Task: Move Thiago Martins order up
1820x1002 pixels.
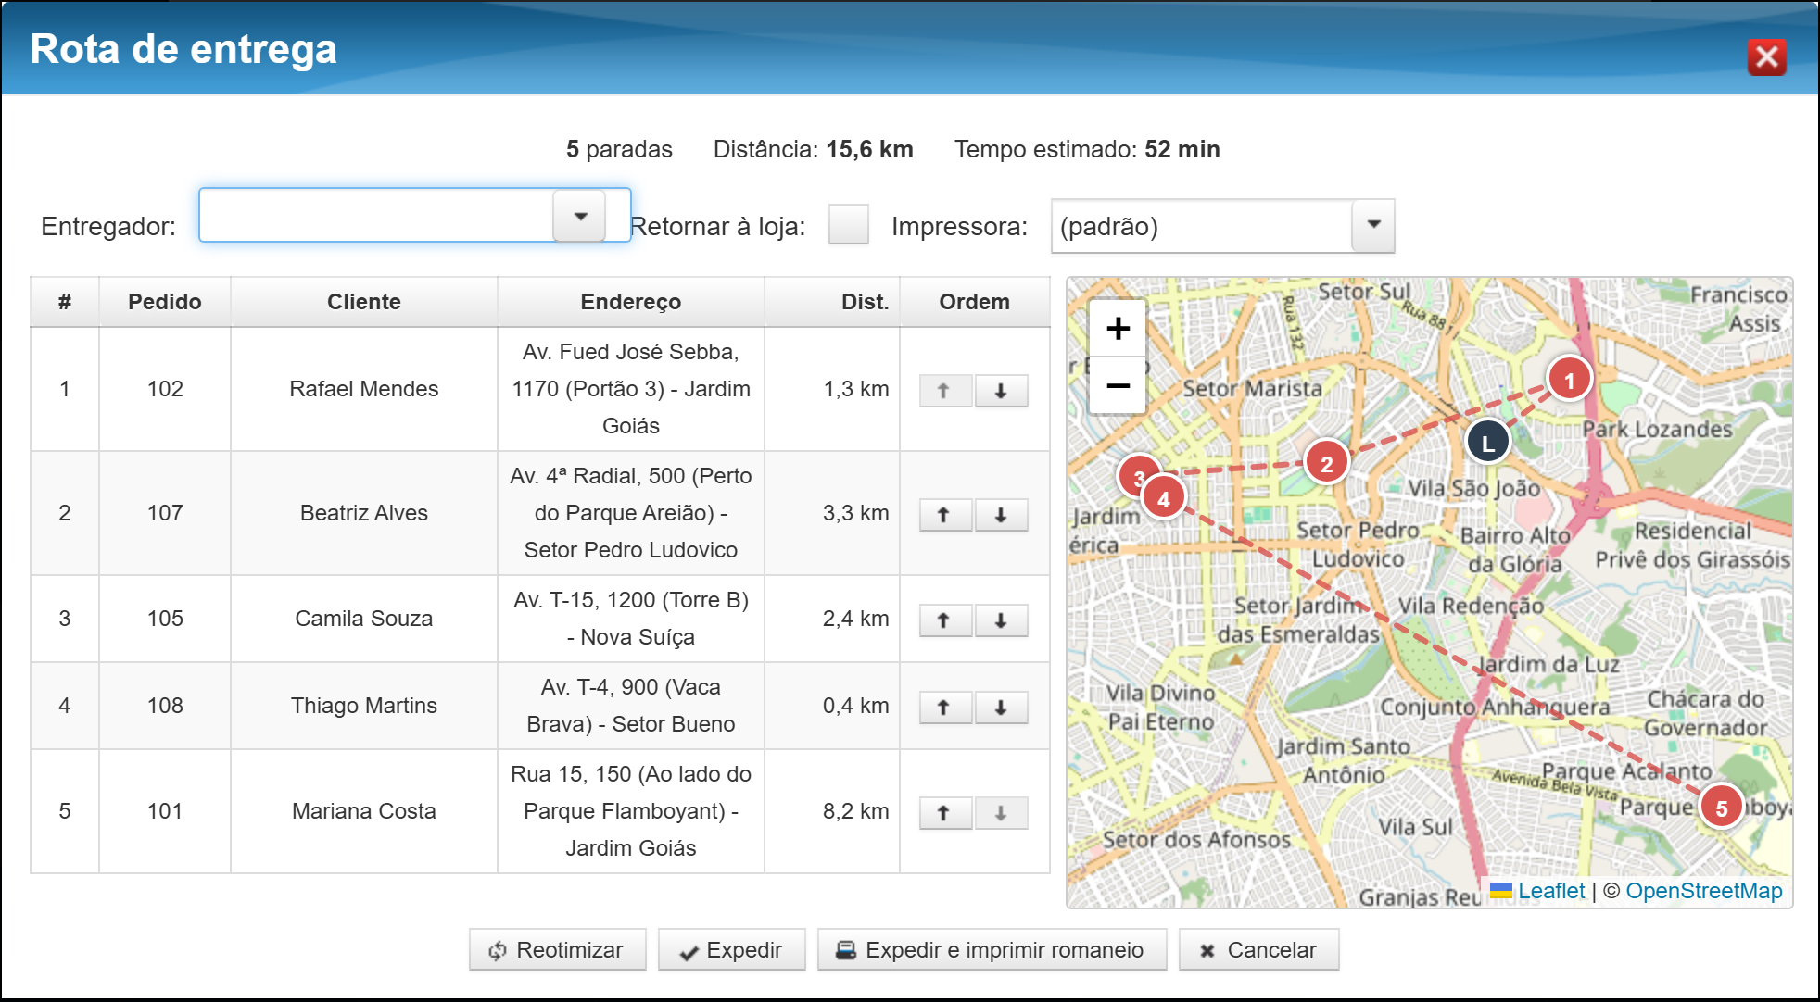Action: (x=944, y=708)
